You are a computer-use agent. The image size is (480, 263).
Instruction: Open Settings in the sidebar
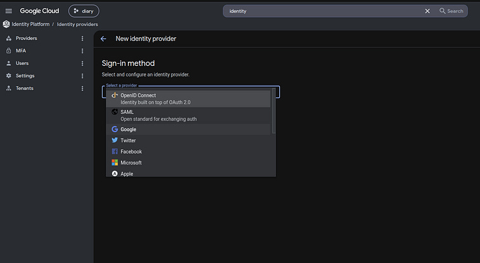coord(25,76)
